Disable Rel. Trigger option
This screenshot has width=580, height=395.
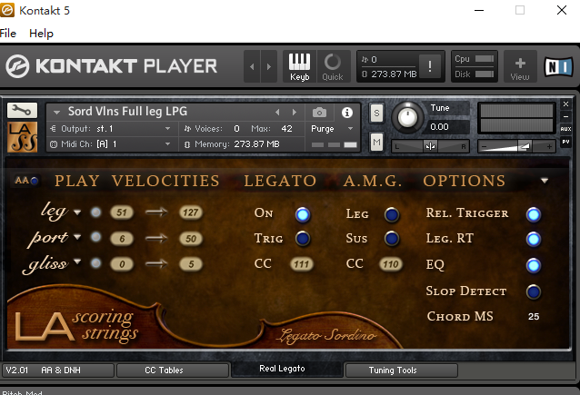(534, 214)
